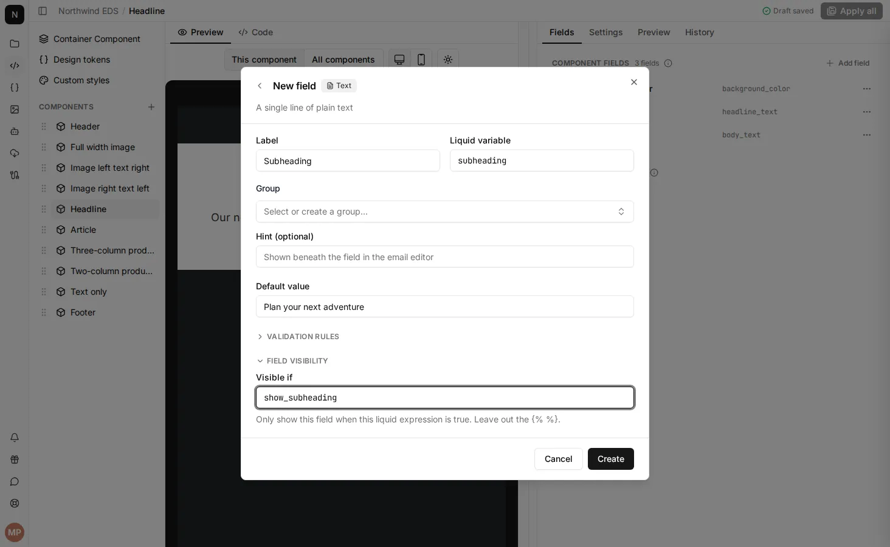Switch preview to mobile view
This screenshot has width=890, height=547.
[421, 60]
